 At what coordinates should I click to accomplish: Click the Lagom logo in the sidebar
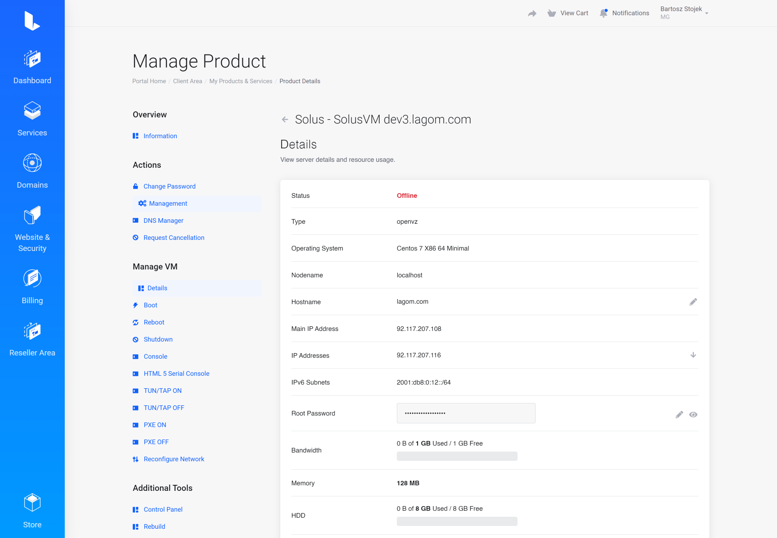tap(32, 21)
